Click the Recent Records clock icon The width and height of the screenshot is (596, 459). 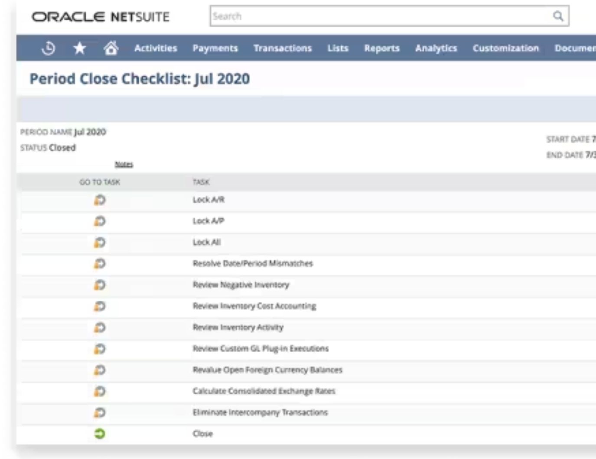tap(48, 48)
